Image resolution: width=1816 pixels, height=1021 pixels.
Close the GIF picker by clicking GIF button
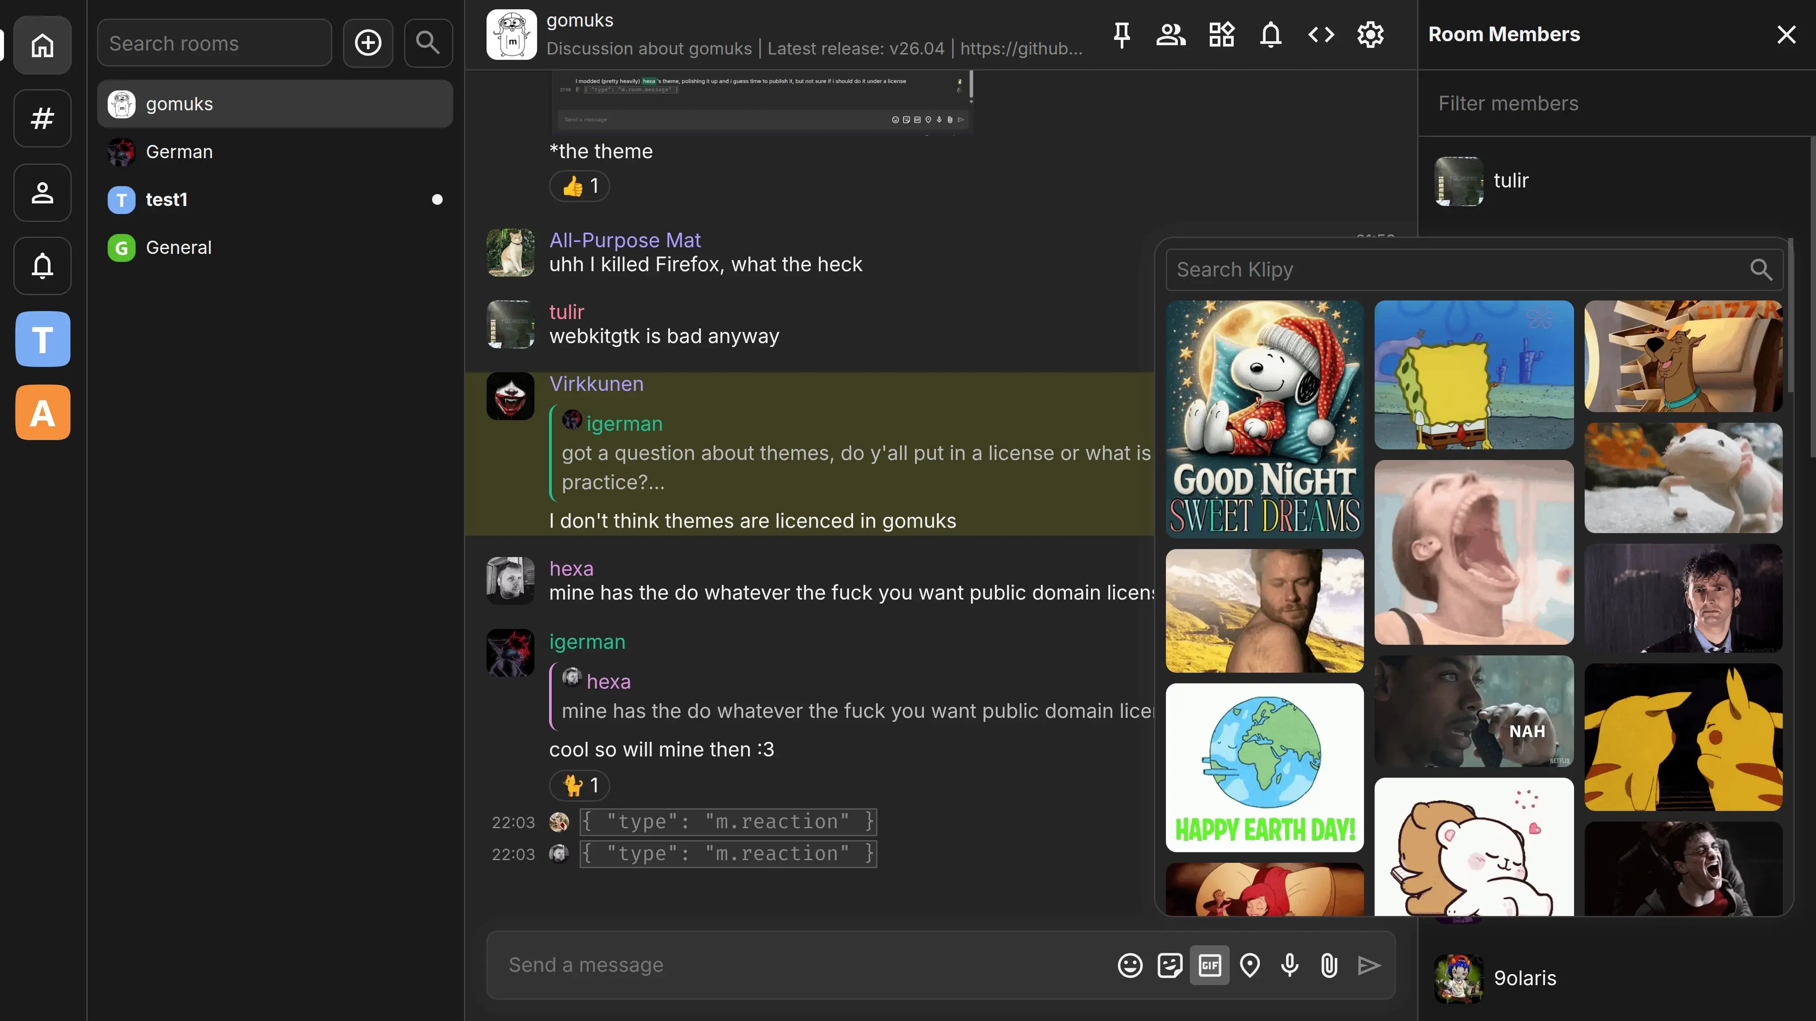pyautogui.click(x=1210, y=965)
